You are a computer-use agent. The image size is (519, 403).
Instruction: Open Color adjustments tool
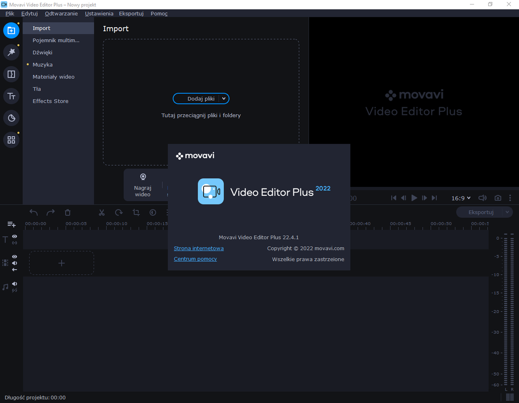[153, 213]
